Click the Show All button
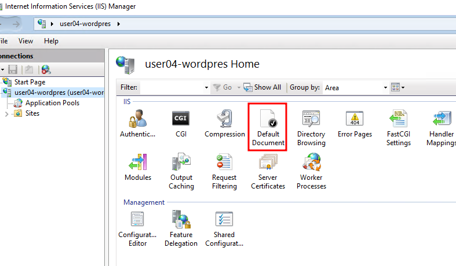The image size is (456, 266). (x=262, y=87)
